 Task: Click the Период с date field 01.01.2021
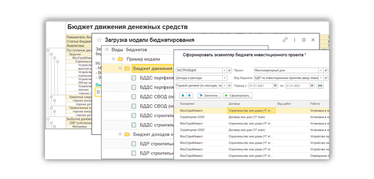click(261, 85)
